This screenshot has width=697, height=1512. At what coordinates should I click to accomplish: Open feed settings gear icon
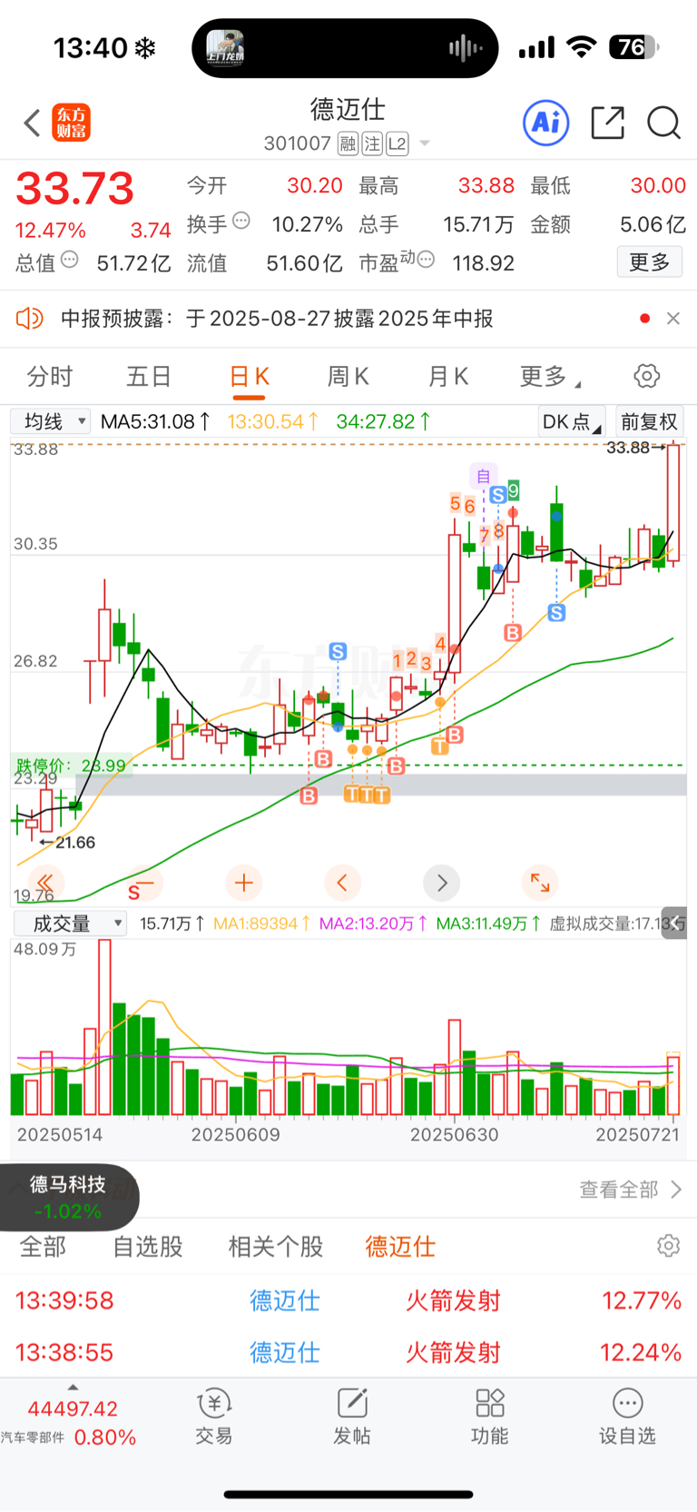tap(669, 1246)
